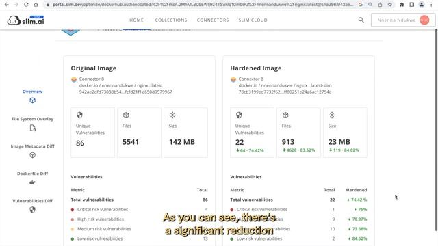Click the browser home icon
The height and width of the screenshot is (246, 438).
click(36, 5)
